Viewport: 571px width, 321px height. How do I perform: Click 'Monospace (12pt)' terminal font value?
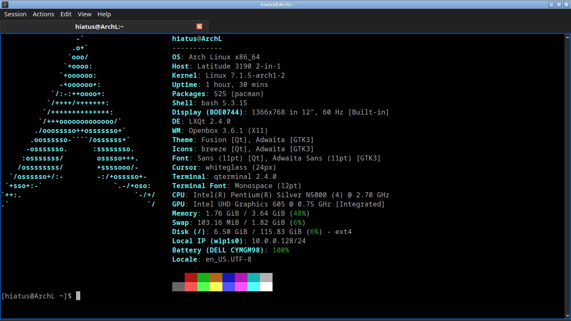pos(268,186)
